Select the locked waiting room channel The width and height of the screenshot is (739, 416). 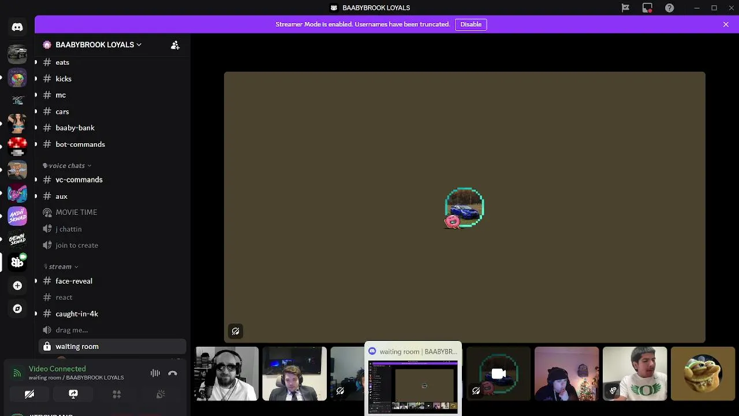tap(113, 347)
